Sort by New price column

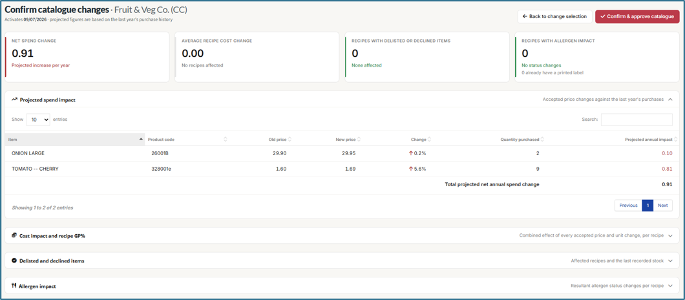pos(328,140)
